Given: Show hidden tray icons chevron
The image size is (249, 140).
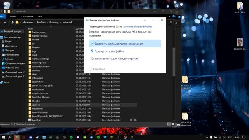Looking at the screenshot, I should [207, 137].
